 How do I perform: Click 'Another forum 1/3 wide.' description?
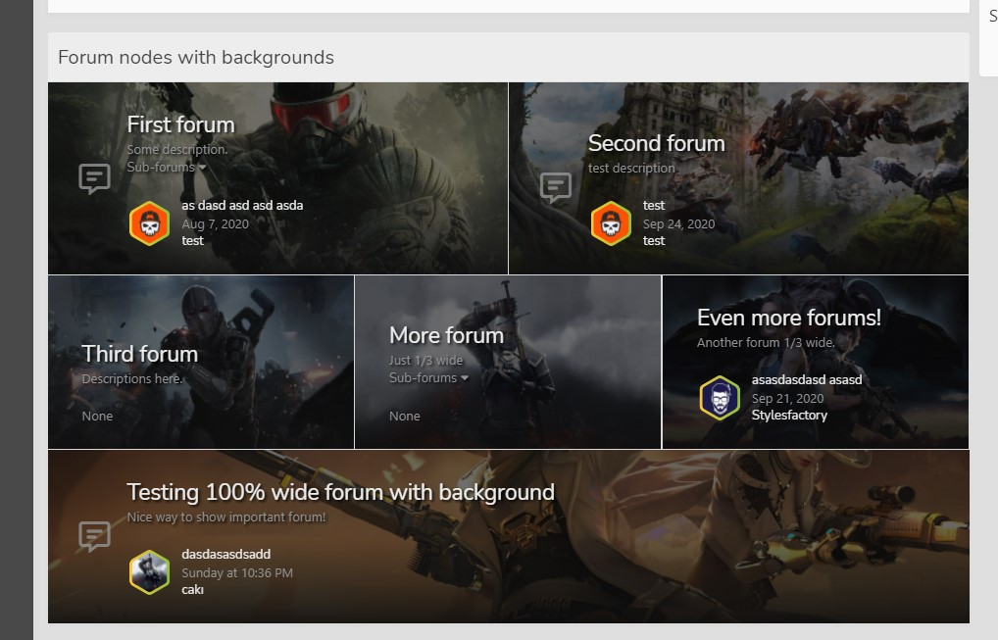(766, 342)
